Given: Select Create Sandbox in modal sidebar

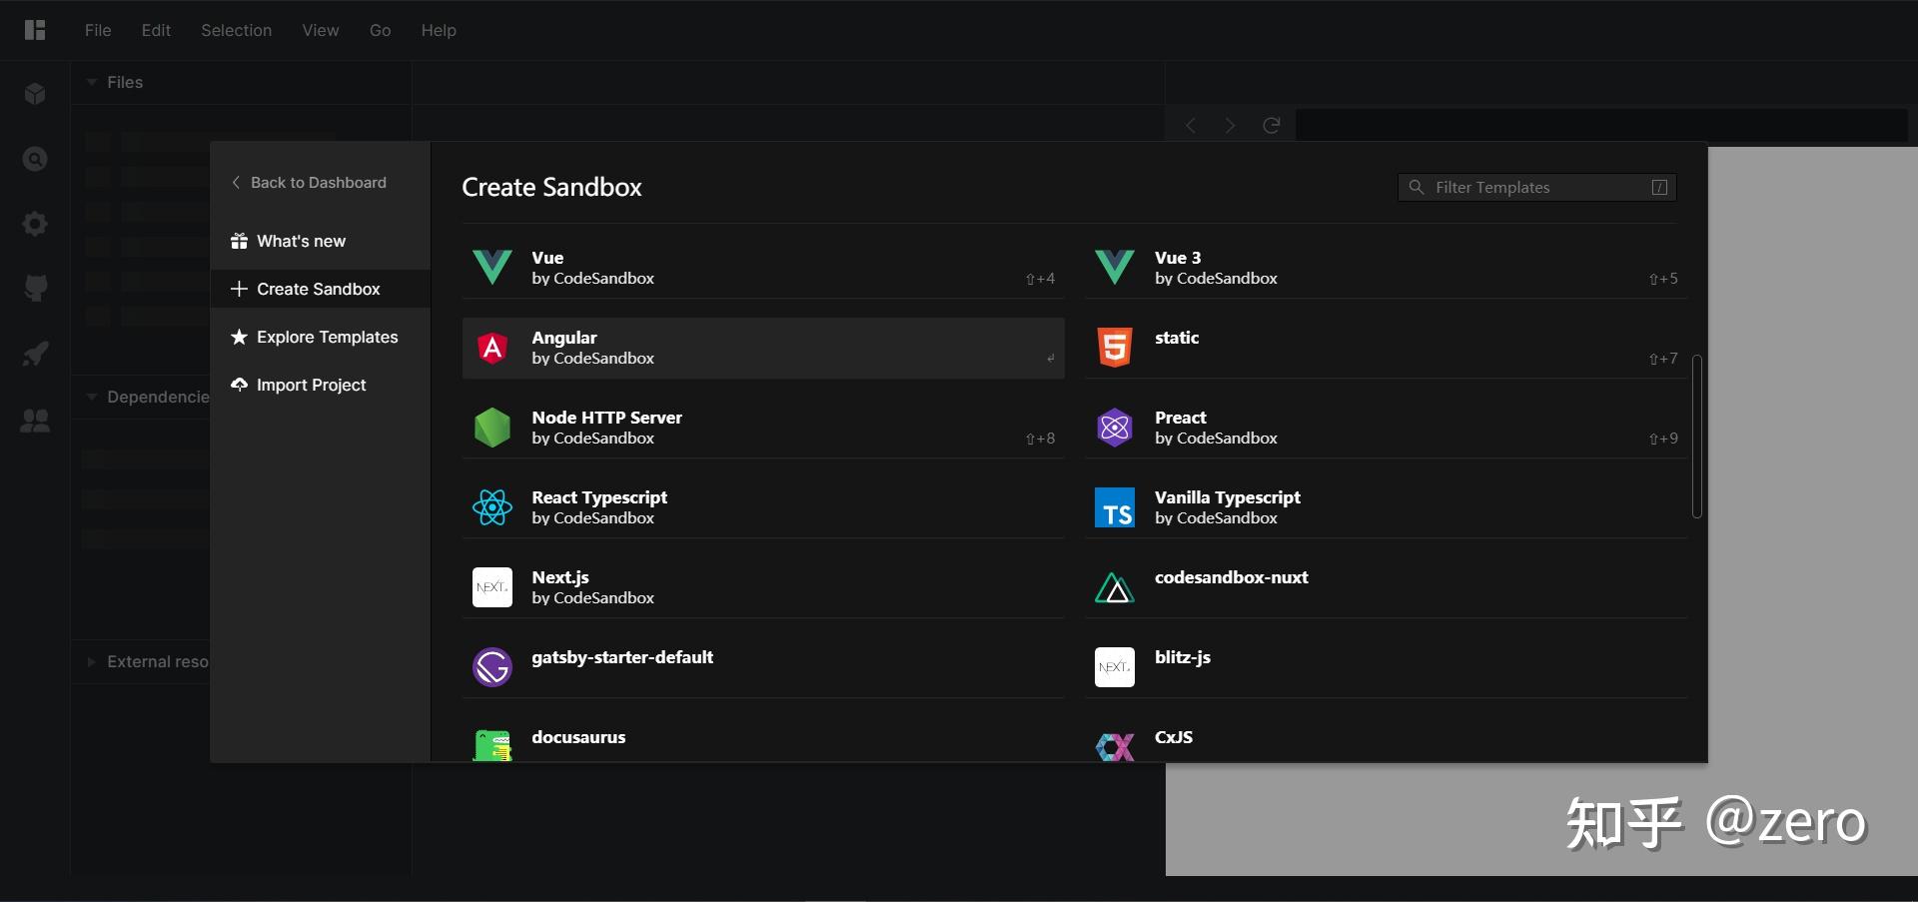Looking at the screenshot, I should [321, 289].
